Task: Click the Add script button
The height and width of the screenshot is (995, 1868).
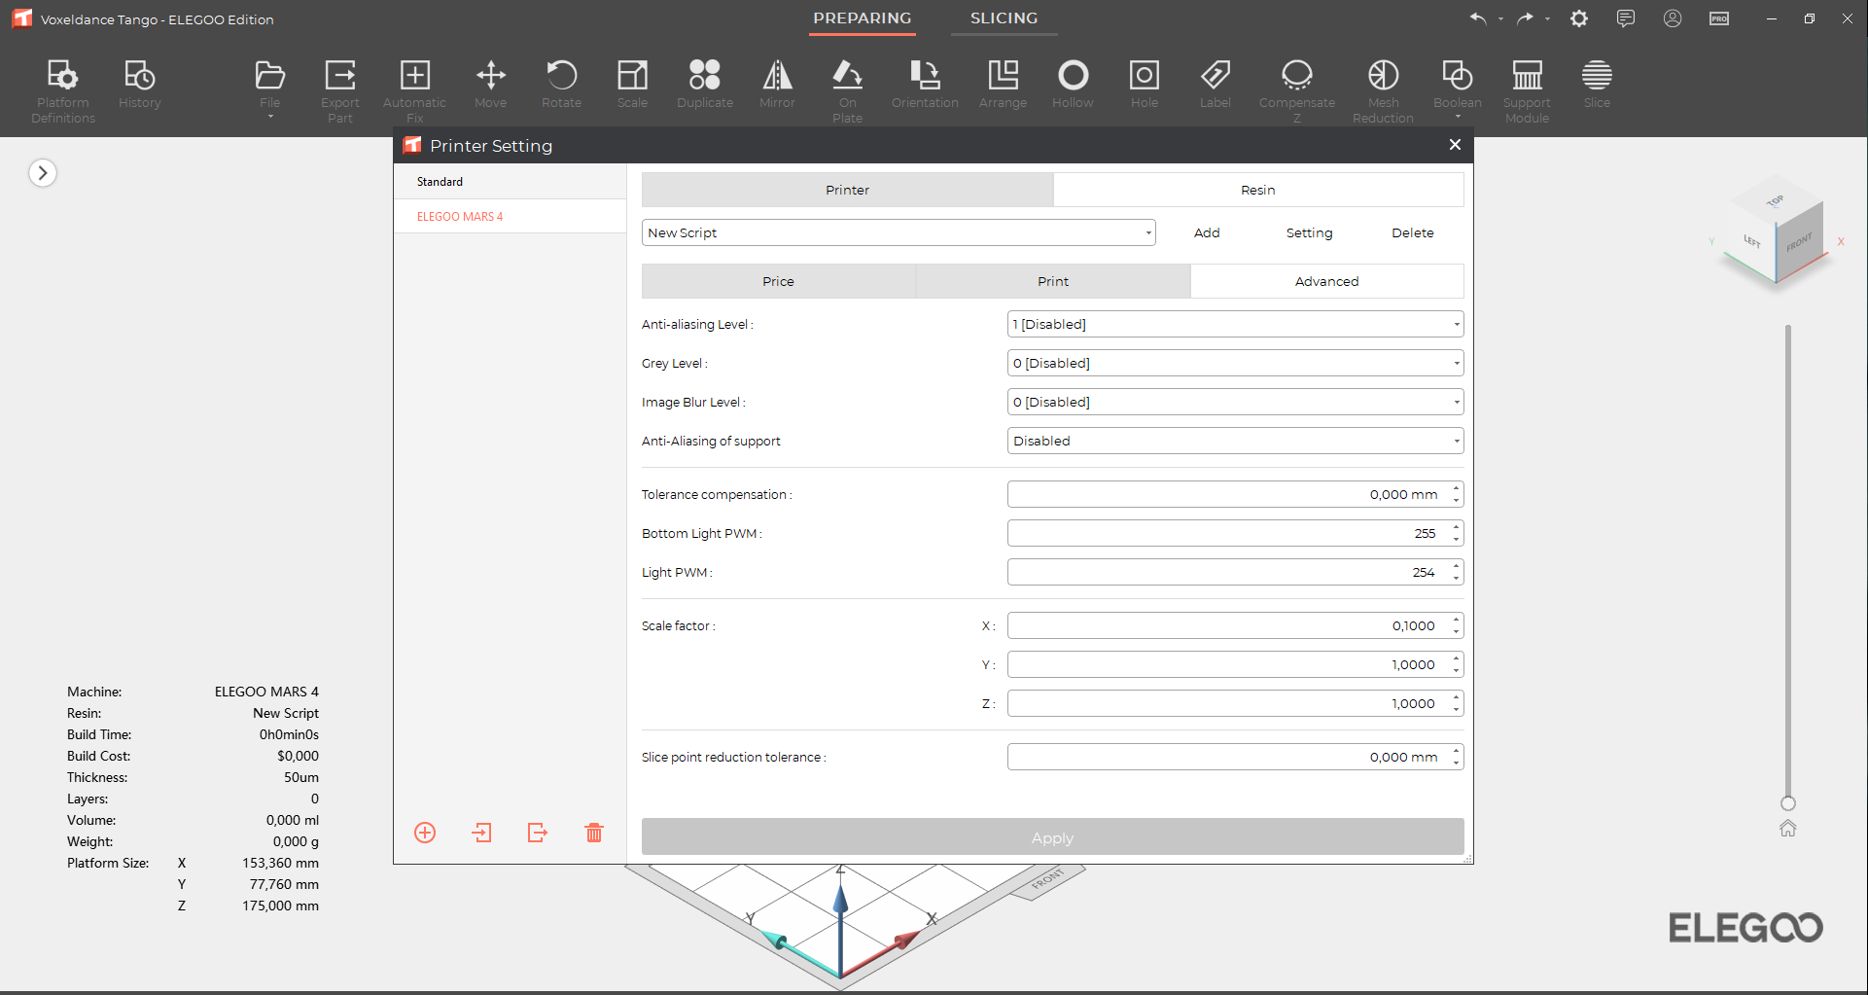Action: point(1207,232)
